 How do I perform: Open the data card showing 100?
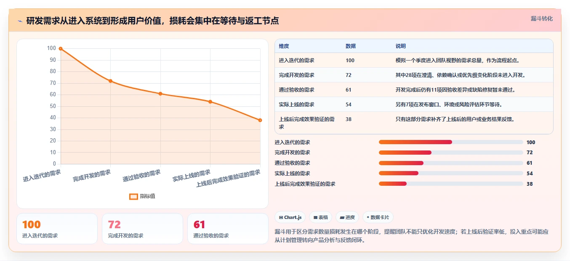57,229
